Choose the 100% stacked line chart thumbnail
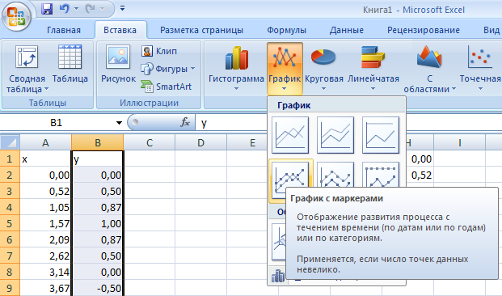502x296 pixels. [381, 135]
